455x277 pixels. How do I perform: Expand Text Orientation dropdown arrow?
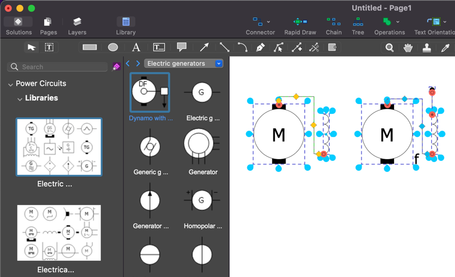coord(445,22)
